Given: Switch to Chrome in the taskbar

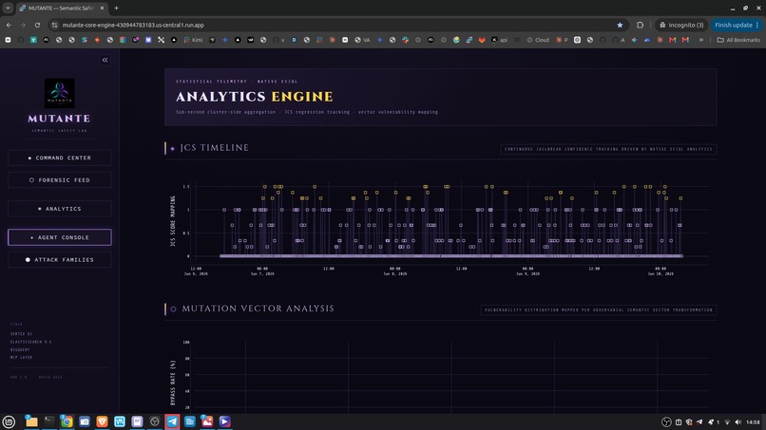Looking at the screenshot, I should point(67,421).
